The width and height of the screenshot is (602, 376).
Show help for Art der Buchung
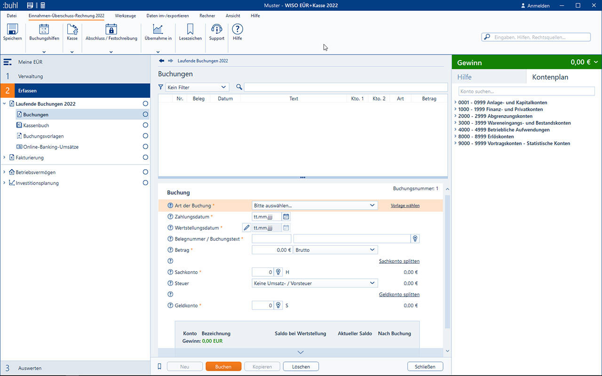point(170,206)
